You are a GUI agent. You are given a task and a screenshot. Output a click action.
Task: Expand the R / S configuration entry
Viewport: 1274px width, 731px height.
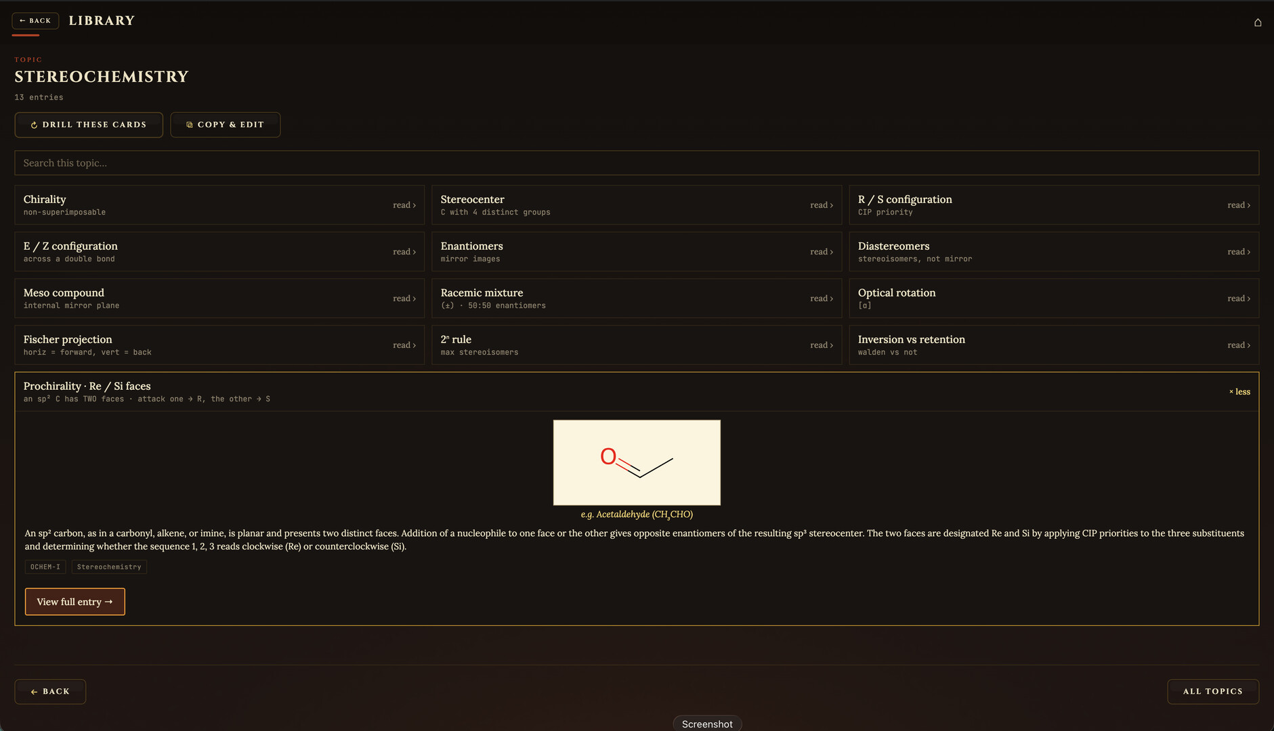click(1054, 205)
